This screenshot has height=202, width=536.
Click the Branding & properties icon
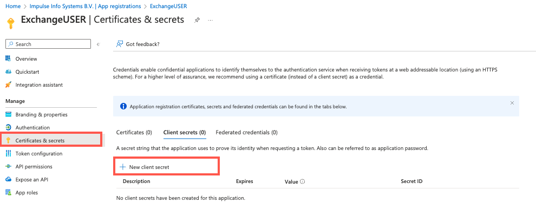(9, 114)
